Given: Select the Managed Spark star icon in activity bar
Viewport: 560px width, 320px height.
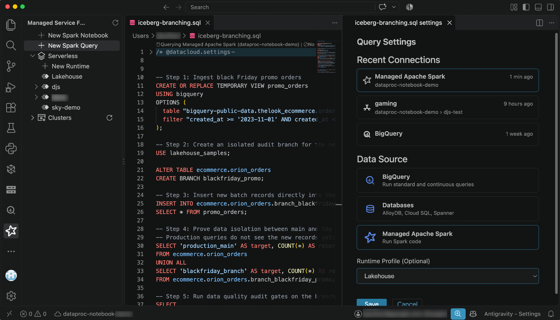Looking at the screenshot, I should (11, 231).
